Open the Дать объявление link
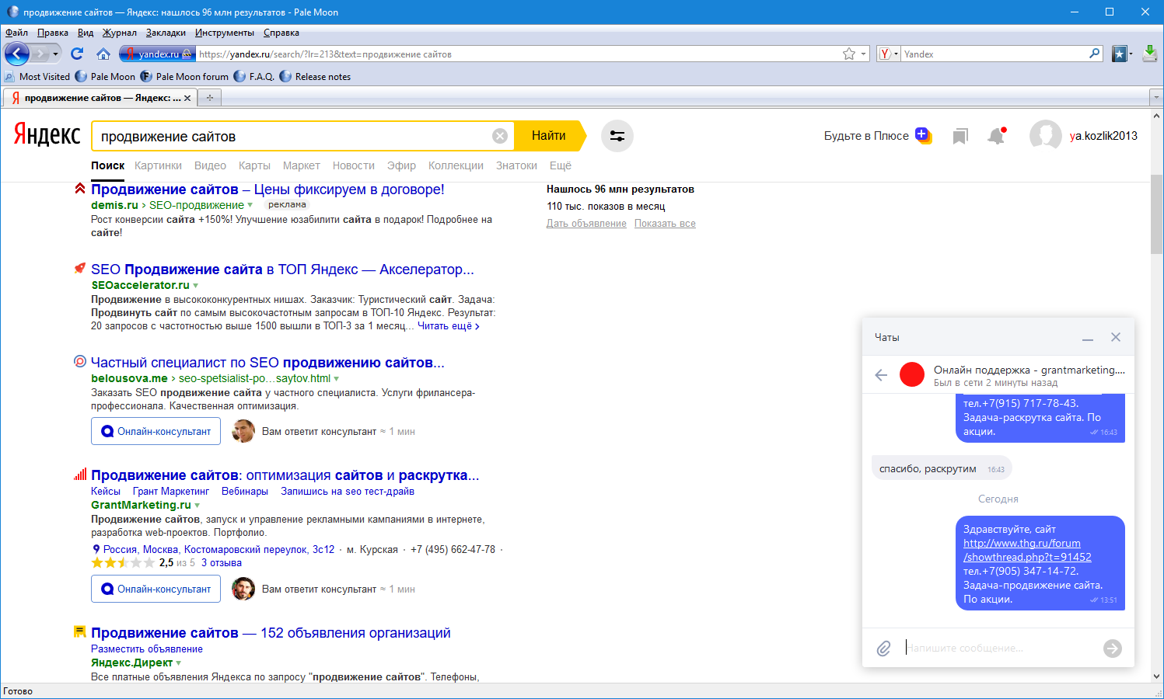This screenshot has width=1164, height=699. click(586, 224)
